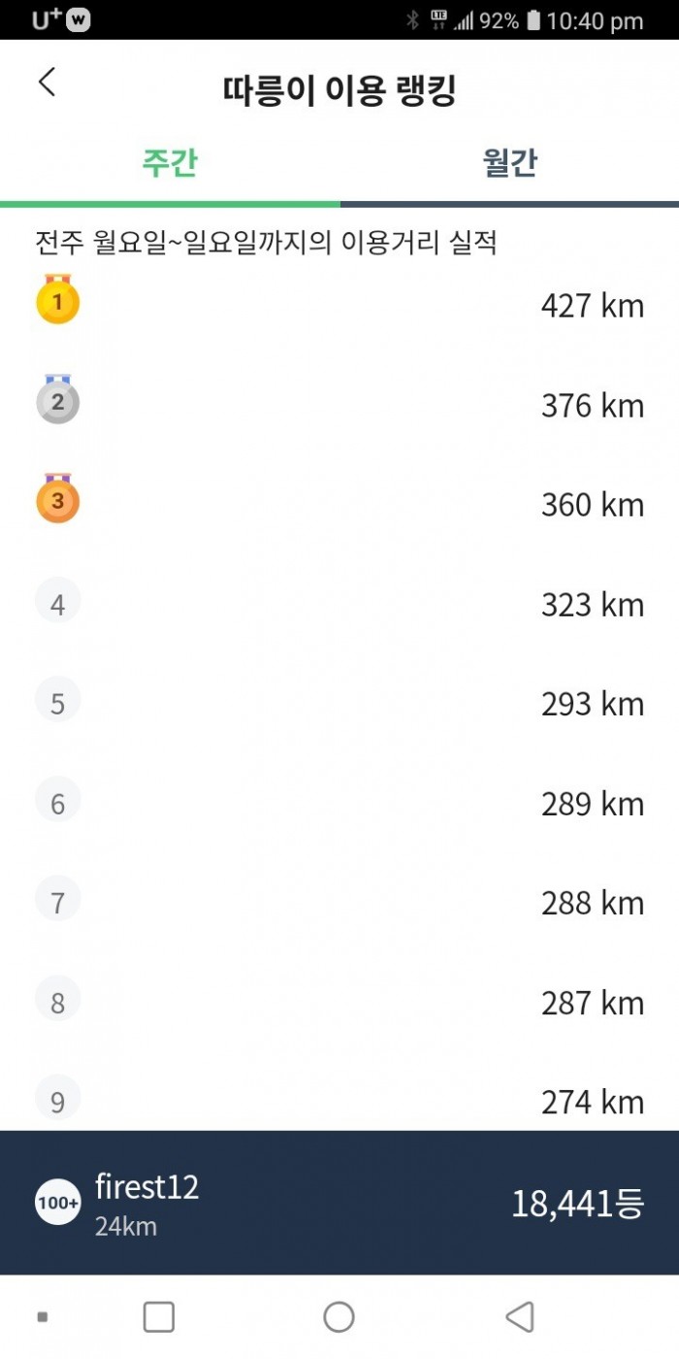Tap the Android back triangle button
This screenshot has height=1359, width=679.
pyautogui.click(x=520, y=1317)
